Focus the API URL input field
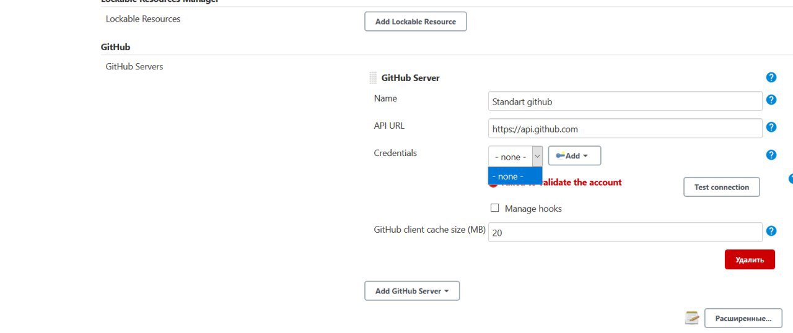This screenshot has width=793, height=333. click(625, 128)
